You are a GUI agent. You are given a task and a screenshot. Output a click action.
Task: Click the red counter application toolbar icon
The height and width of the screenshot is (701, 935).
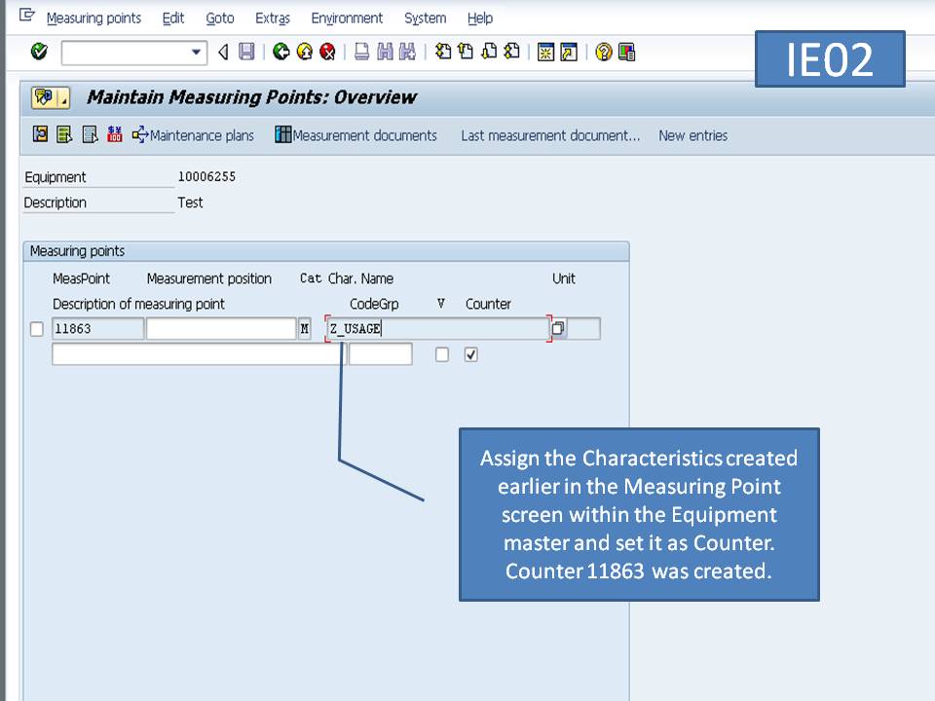point(115,134)
